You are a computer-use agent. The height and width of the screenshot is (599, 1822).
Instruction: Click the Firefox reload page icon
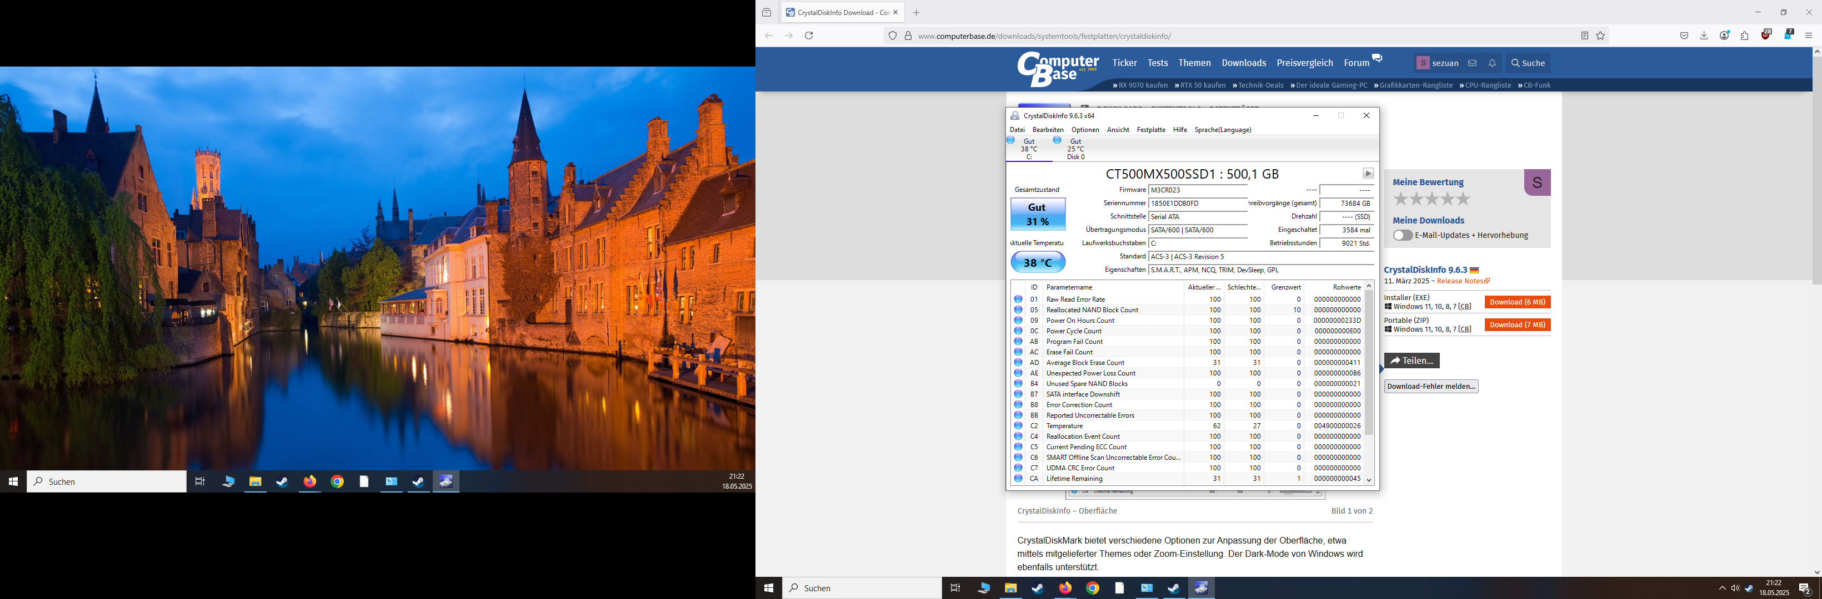pos(808,36)
